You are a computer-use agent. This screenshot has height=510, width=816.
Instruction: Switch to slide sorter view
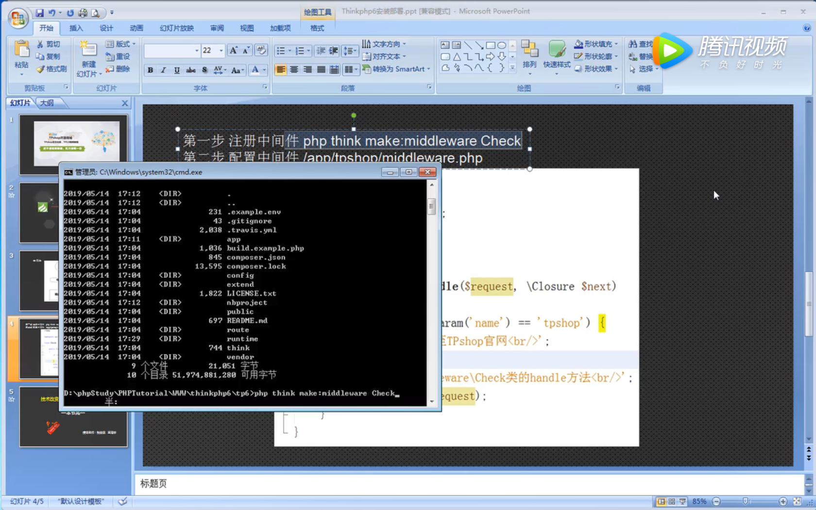point(672,501)
